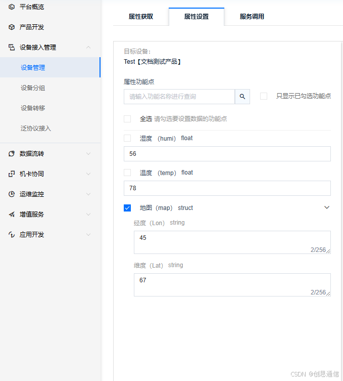
Task: Click the 运维监控 pie chart icon
Action: coord(12,194)
